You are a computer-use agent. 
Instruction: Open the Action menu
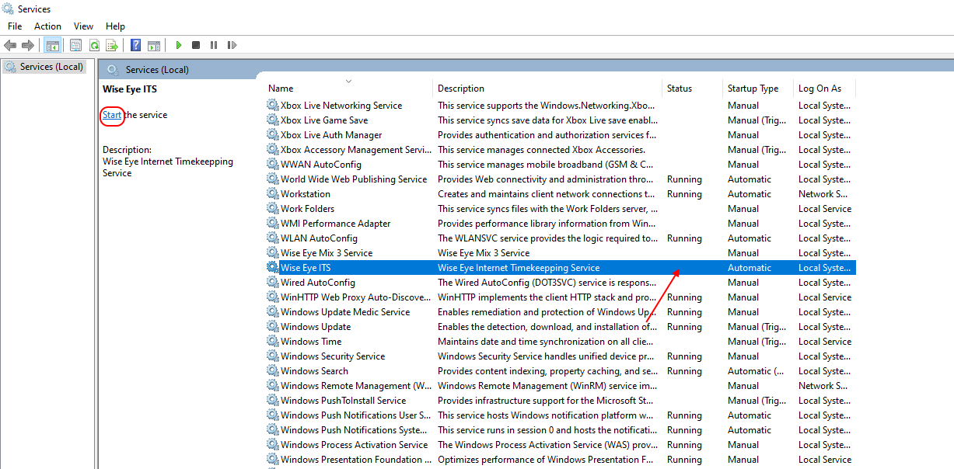(x=47, y=26)
